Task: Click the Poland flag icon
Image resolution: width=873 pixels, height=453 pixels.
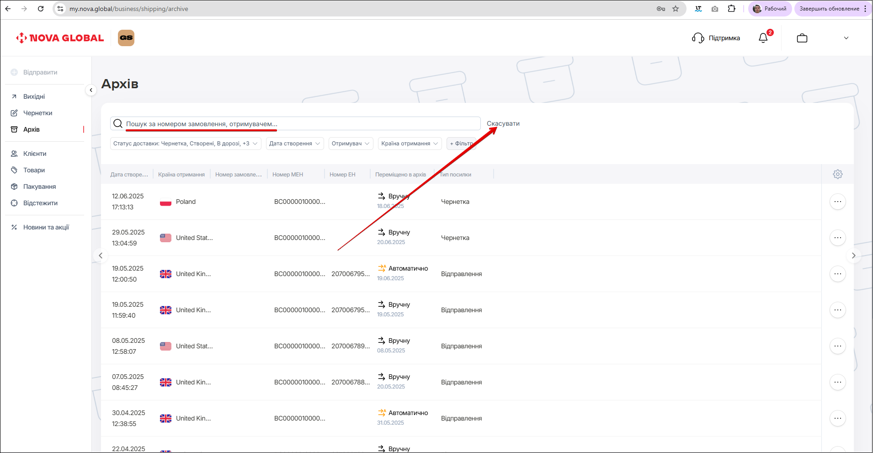Action: (x=165, y=202)
